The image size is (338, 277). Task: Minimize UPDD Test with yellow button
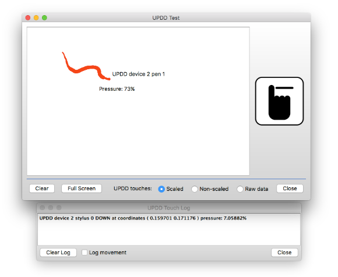point(36,17)
